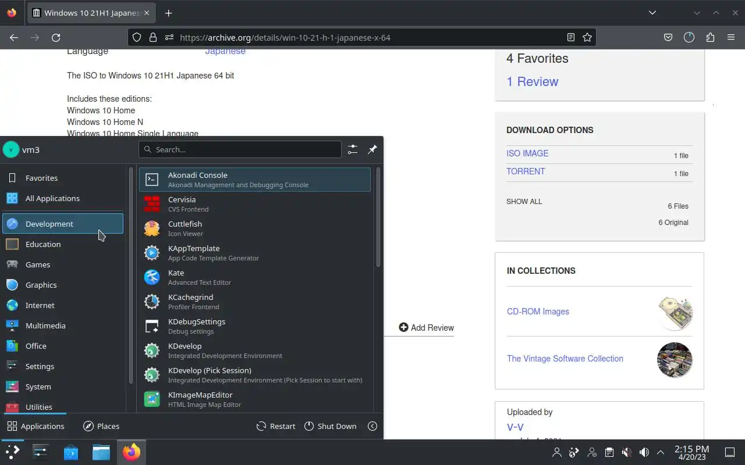
Task: Expand the list all tabs dropdown
Action: tap(652, 13)
